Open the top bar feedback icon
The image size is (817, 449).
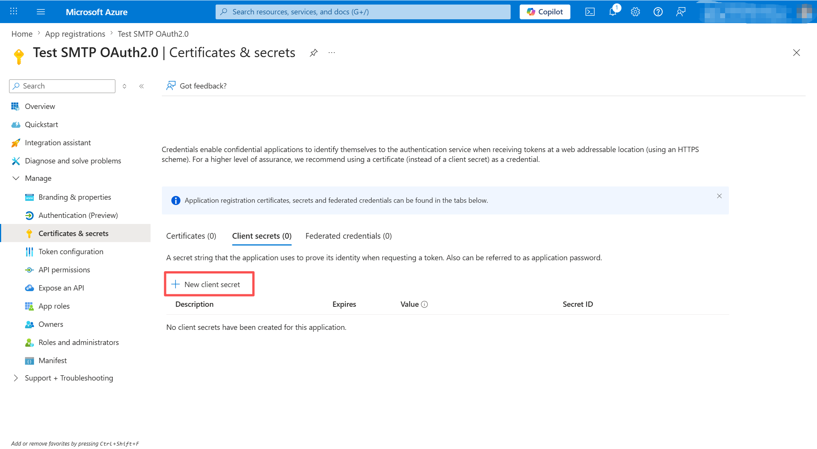pos(681,12)
